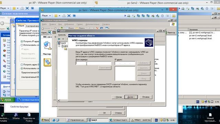
Task: Click forward arrow in DHCP console toolbar
Action: tap(63, 39)
